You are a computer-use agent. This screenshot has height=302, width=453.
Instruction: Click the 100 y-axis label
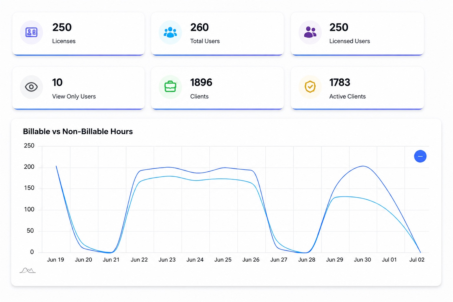click(x=29, y=209)
